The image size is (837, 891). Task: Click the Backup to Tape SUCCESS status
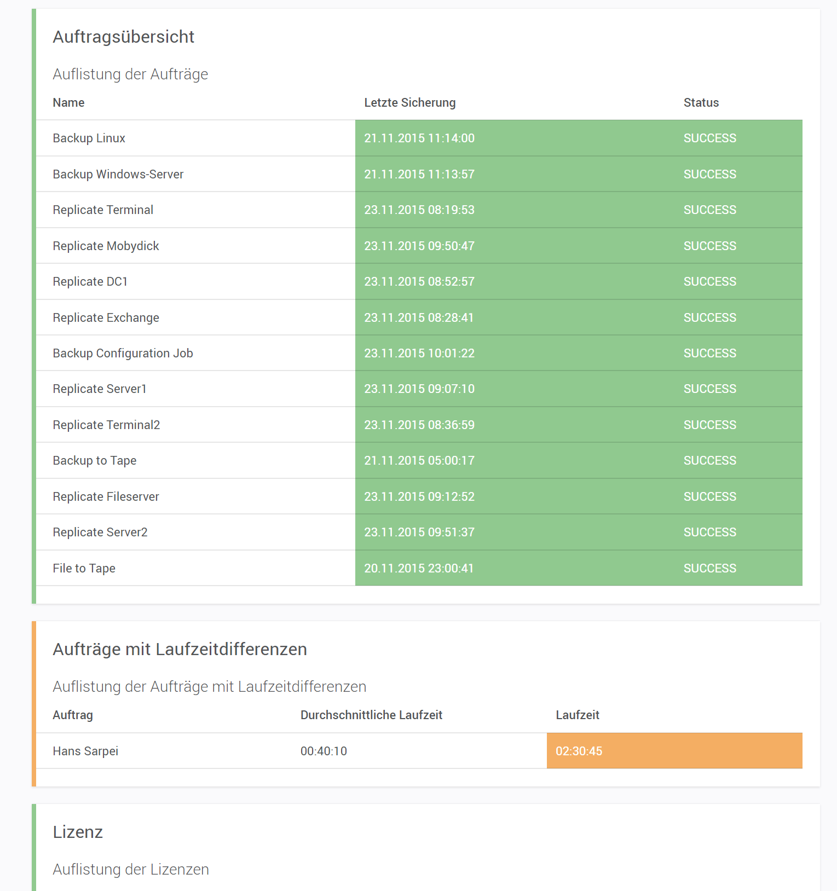pyautogui.click(x=709, y=461)
